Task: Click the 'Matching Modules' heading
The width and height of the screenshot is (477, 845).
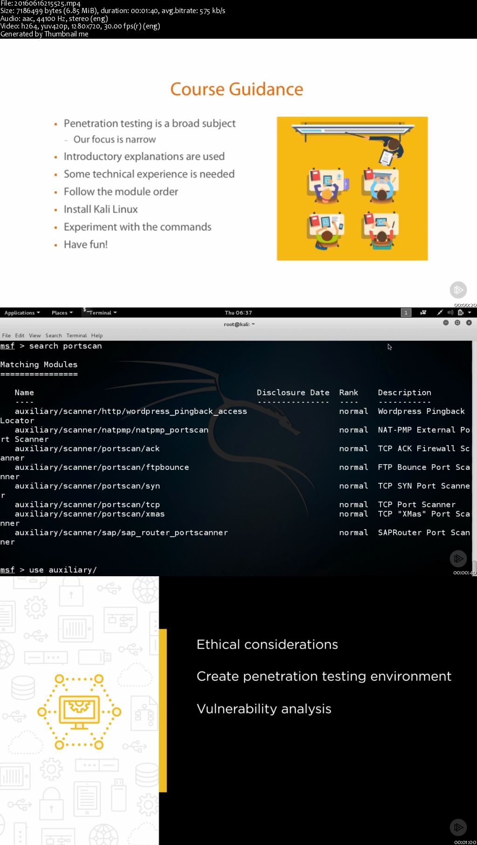Action: 39,364
